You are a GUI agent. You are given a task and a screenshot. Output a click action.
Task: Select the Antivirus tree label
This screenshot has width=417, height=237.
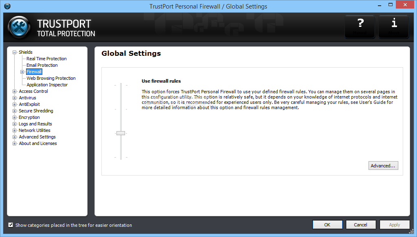[27, 98]
